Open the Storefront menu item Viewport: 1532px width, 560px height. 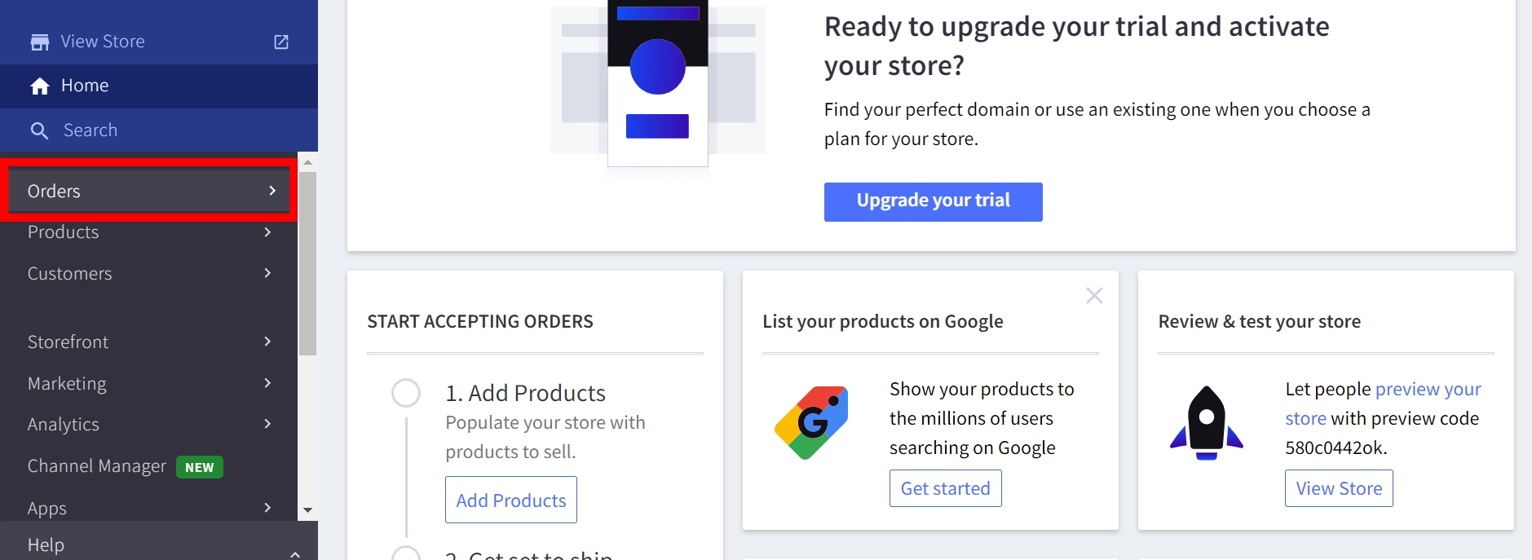pyautogui.click(x=68, y=342)
